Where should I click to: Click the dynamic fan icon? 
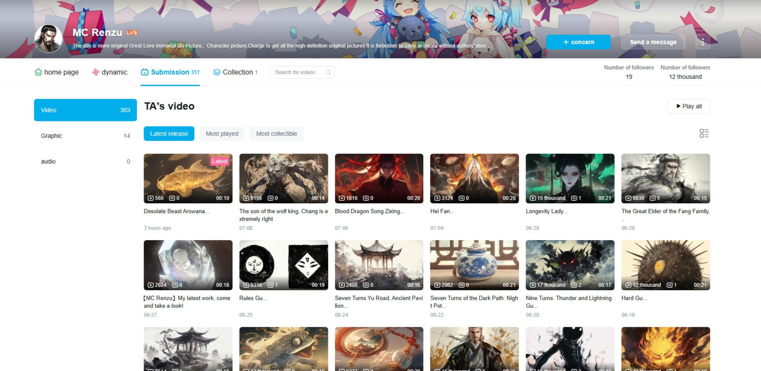(x=96, y=72)
